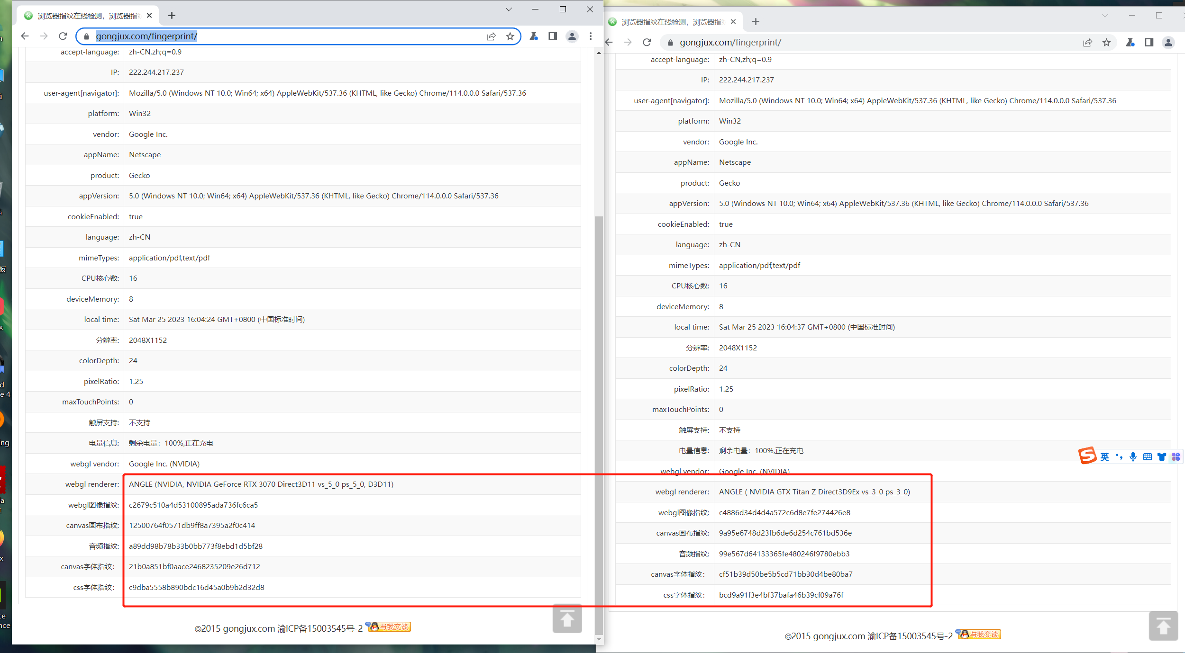The width and height of the screenshot is (1185, 653).
Task: Open profile avatar in left browser
Action: pos(572,36)
